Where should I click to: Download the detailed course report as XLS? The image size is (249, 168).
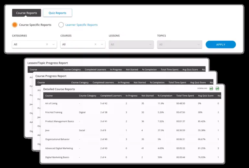click(218, 89)
